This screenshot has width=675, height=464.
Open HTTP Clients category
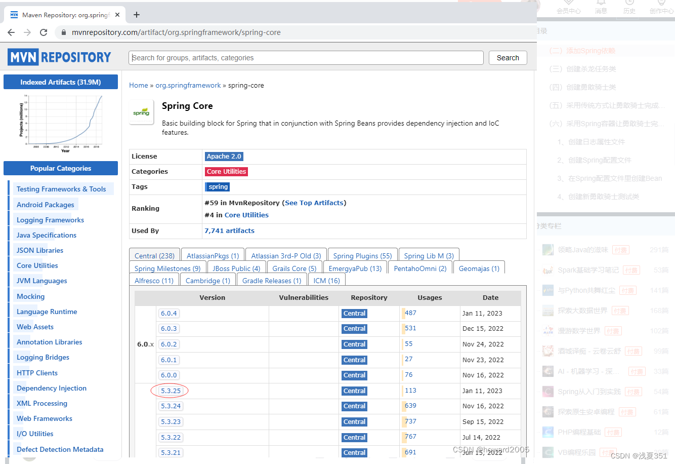pos(37,373)
